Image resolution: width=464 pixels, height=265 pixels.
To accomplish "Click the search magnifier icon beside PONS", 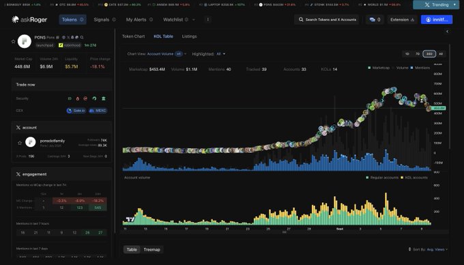I will click(x=82, y=38).
